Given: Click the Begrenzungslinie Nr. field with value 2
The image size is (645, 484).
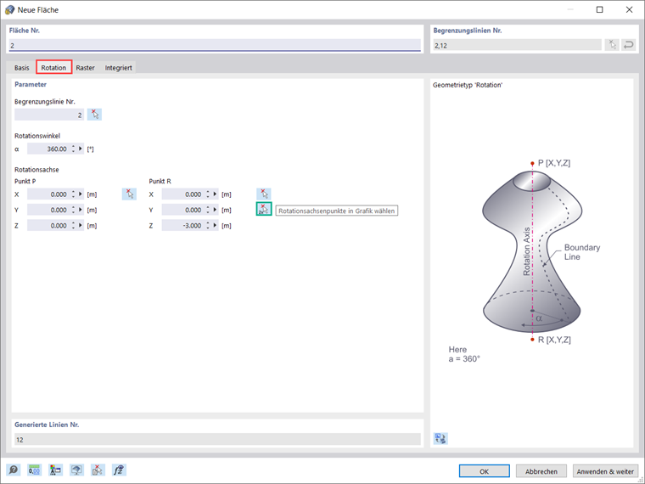Looking at the screenshot, I should pos(49,115).
